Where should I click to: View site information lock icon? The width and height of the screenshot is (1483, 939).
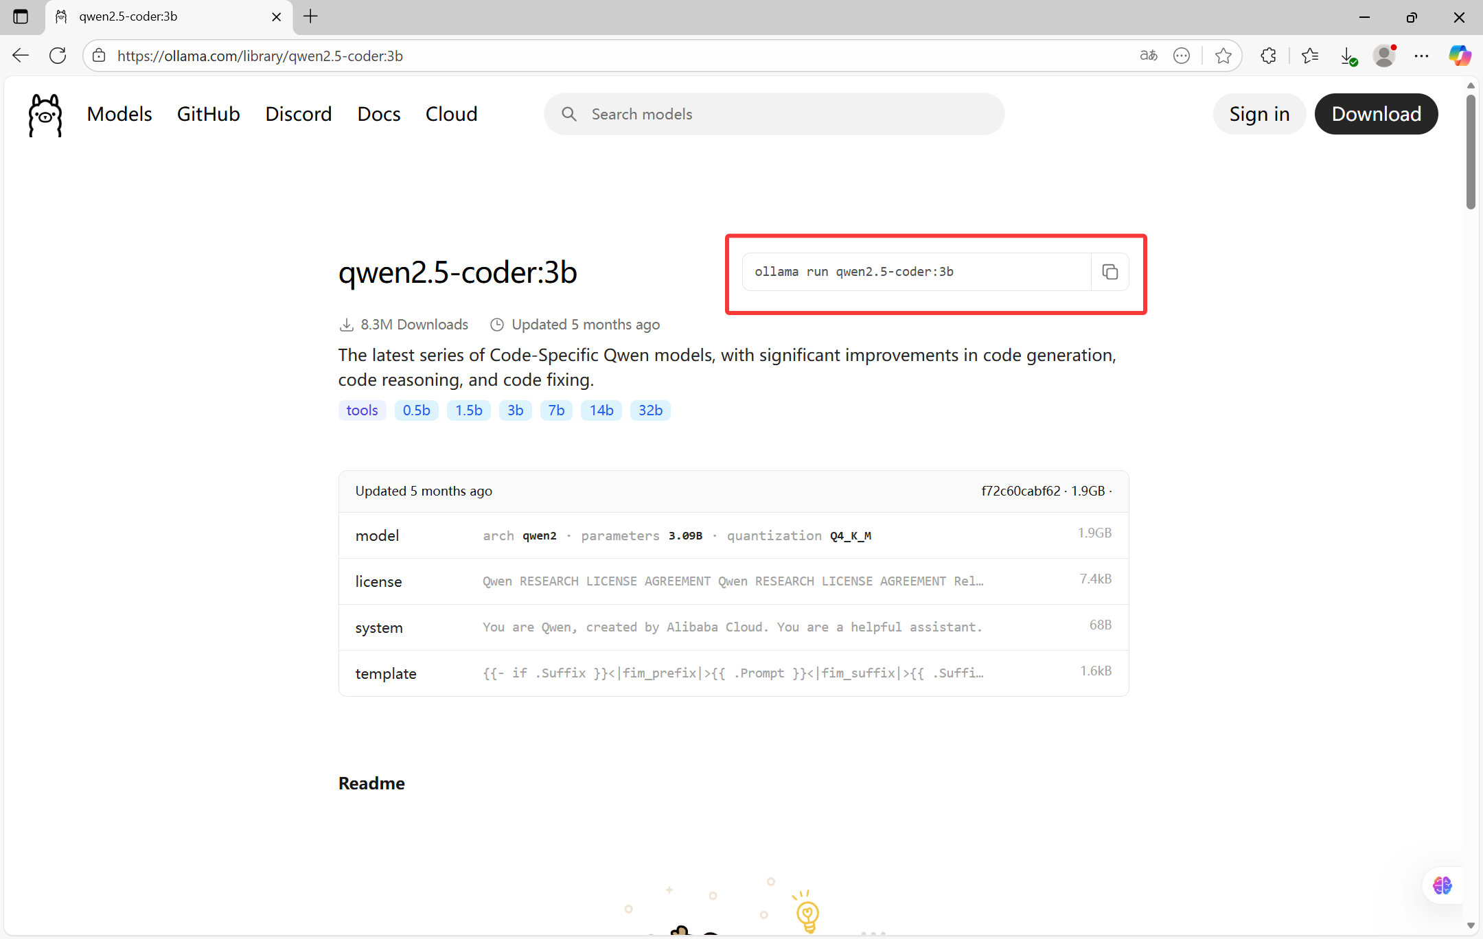pyautogui.click(x=100, y=56)
